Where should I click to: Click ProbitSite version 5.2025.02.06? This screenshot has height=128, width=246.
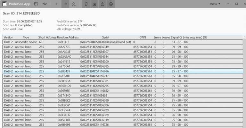pyautogui.click(x=88, y=25)
